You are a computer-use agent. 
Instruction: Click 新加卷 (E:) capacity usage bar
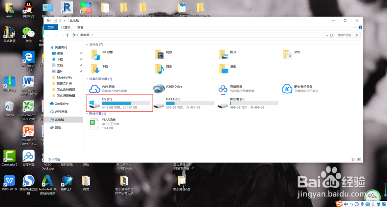[x=254, y=103]
